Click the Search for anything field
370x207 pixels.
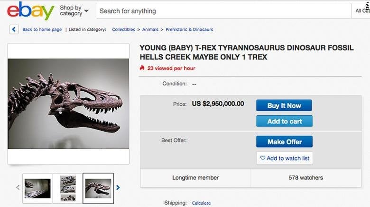coord(223,11)
